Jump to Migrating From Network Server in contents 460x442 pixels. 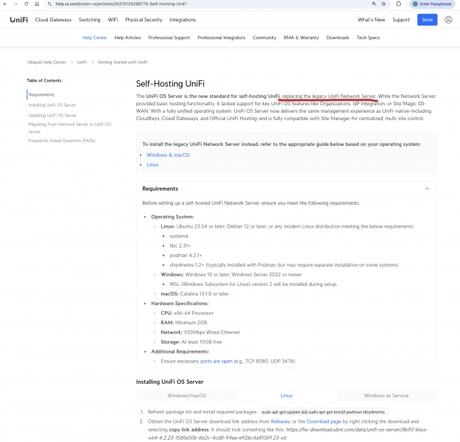click(x=70, y=127)
